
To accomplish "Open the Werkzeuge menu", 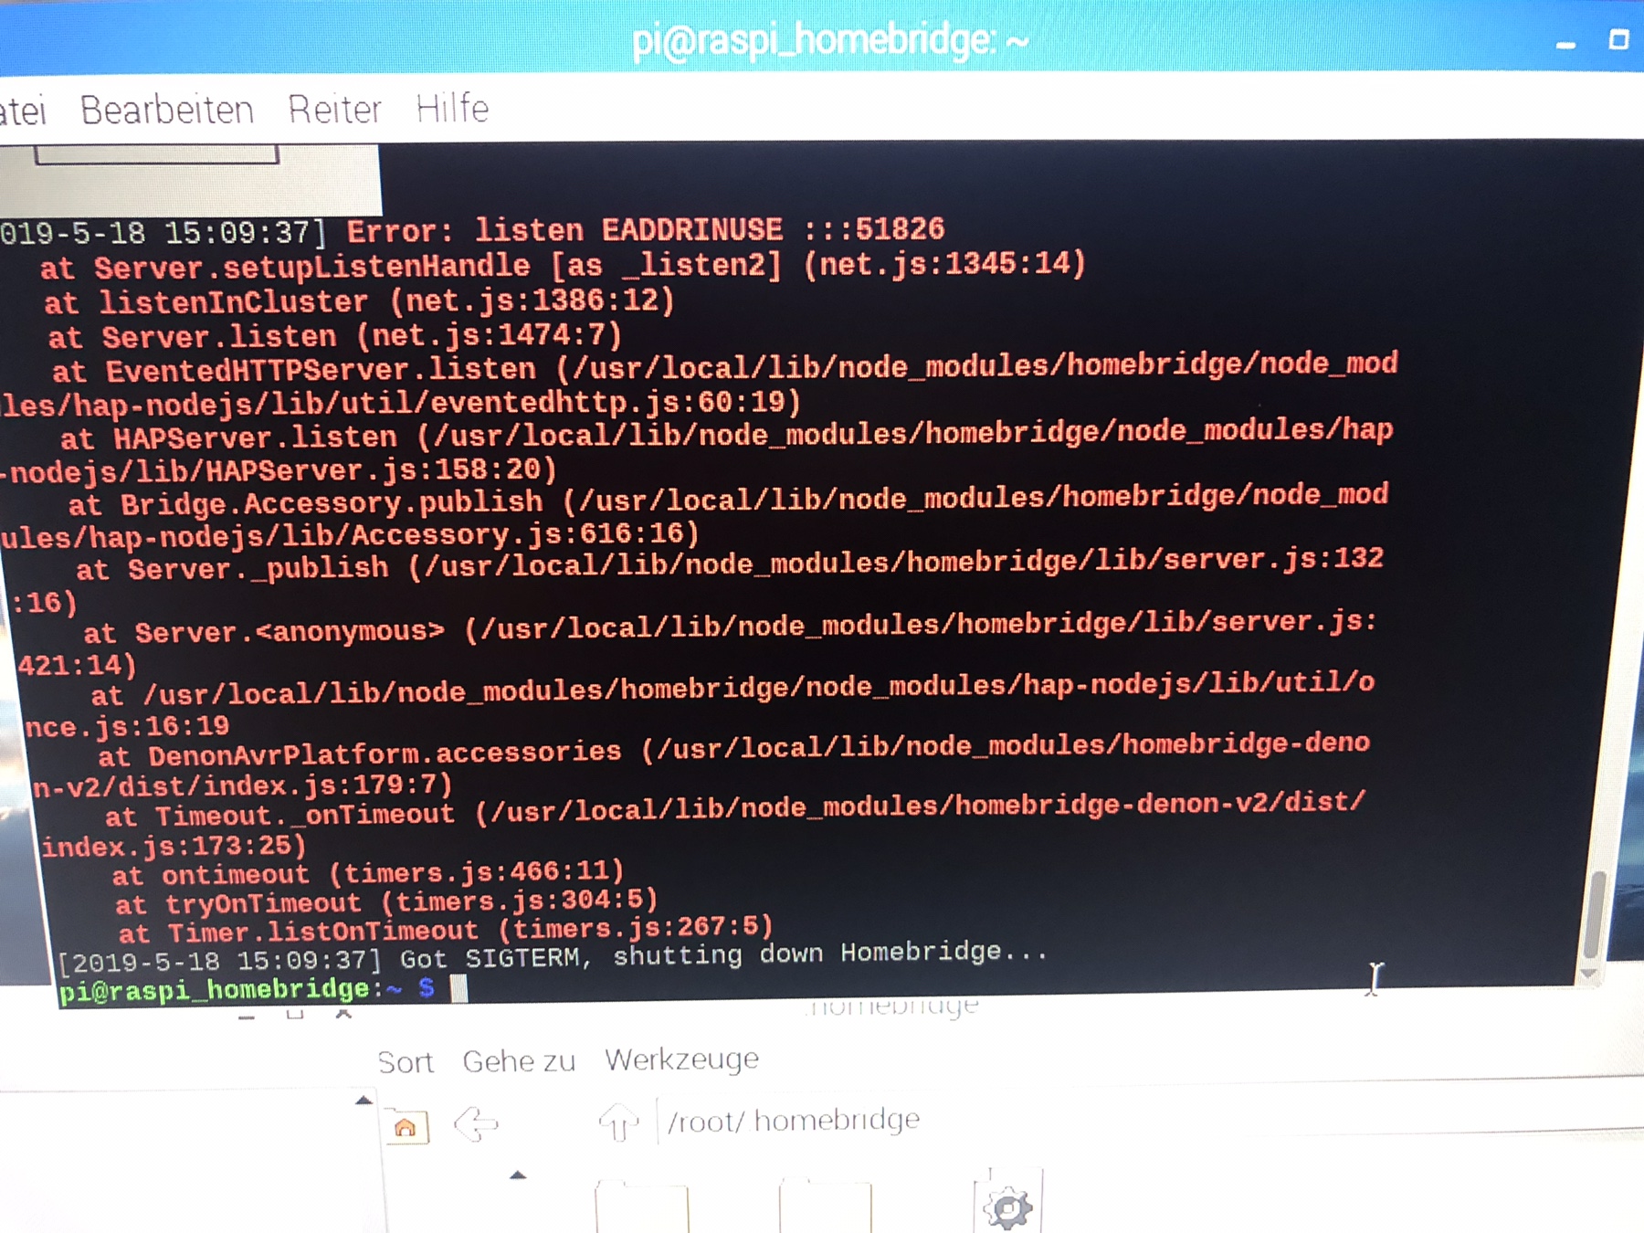I will [681, 1059].
